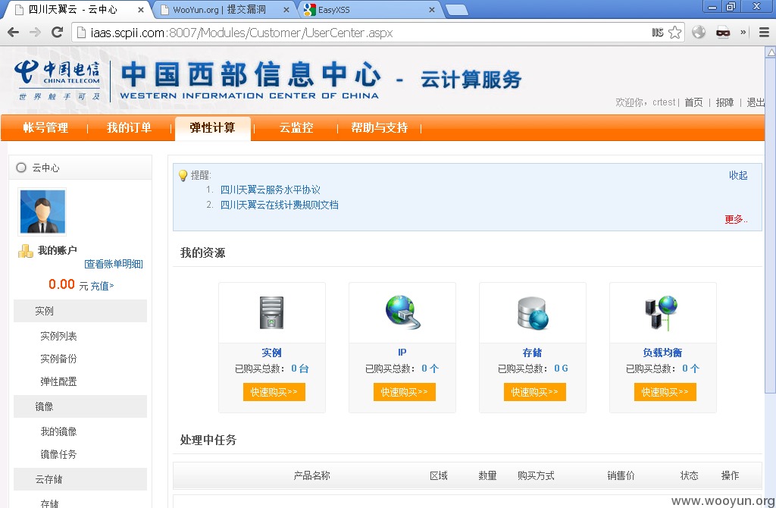Screen dimensions: 776x508
Task: Click 0.00 account balance value
Action: tap(61, 284)
